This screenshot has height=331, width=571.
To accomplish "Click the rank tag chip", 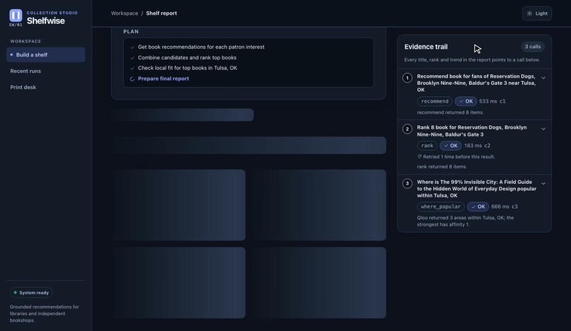I will 427,146.
